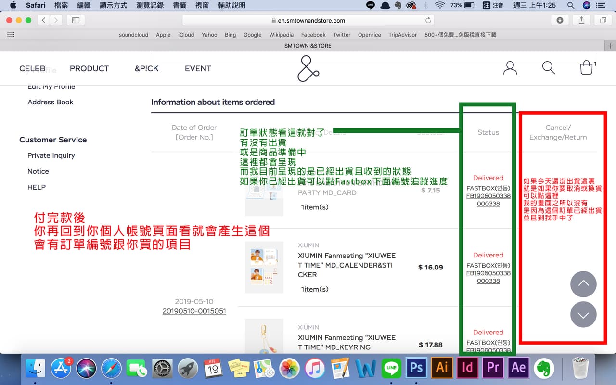The width and height of the screenshot is (616, 385).
Task: Open LINE app in the Dock
Action: (391, 368)
